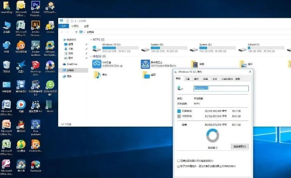Click the drive name field containing Windows 10
This screenshot has width=291, height=178.
tap(221, 88)
